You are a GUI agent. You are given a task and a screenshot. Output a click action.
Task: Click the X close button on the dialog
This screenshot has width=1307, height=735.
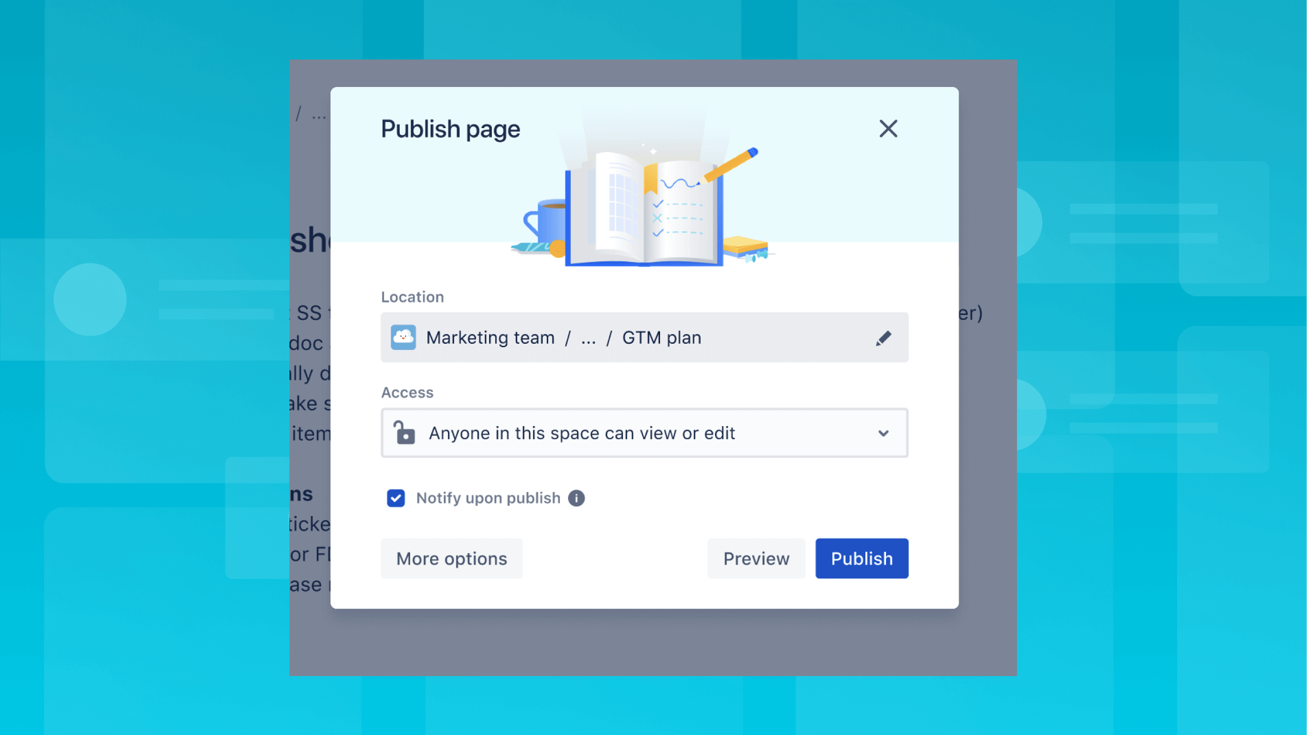tap(888, 128)
